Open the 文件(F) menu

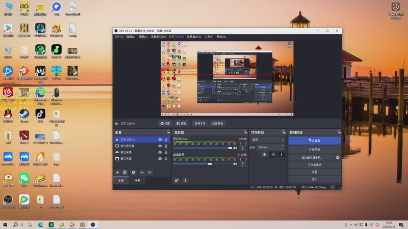coord(119,37)
